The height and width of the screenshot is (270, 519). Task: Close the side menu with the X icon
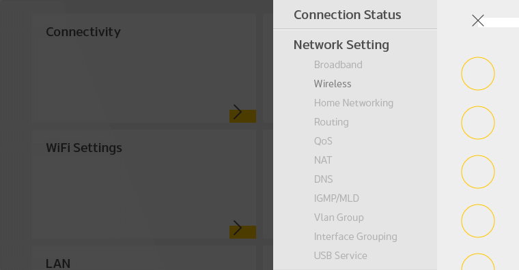[x=477, y=20]
